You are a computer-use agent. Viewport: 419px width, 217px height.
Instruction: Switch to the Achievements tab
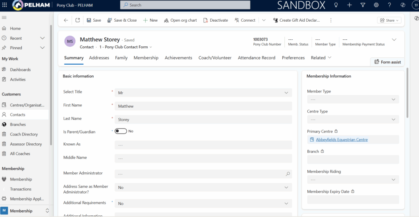click(178, 58)
